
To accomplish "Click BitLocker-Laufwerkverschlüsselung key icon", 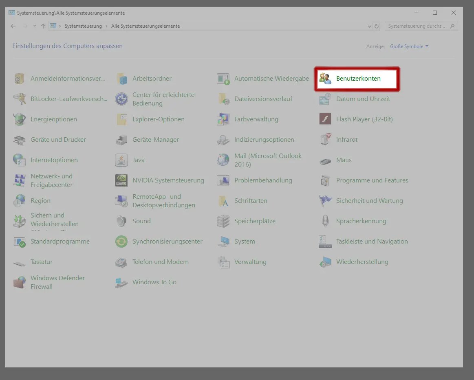I will click(x=19, y=99).
